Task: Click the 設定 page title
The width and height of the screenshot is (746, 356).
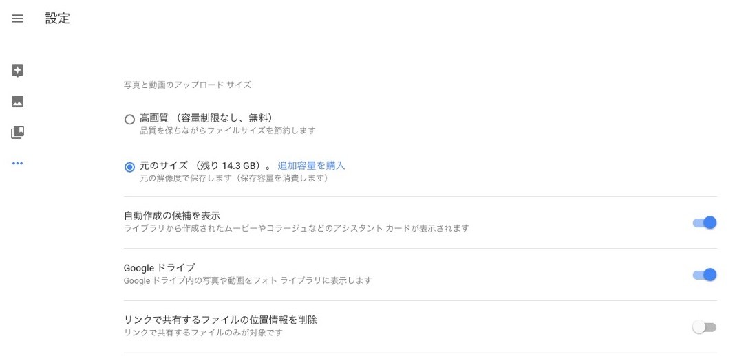Action: (58, 19)
